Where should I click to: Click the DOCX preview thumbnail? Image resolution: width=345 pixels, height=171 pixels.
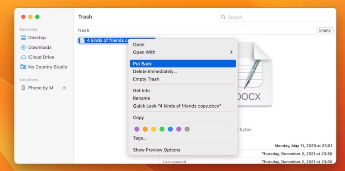coord(254,74)
